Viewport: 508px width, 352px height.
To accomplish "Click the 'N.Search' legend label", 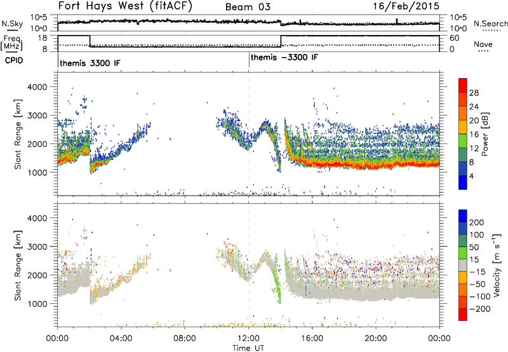I will click(490, 24).
